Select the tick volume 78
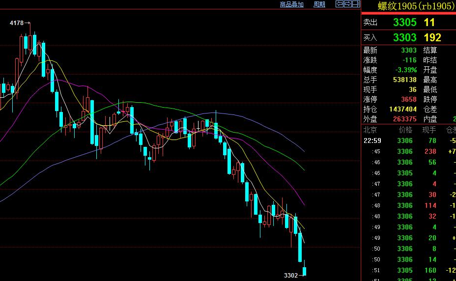 coord(432,141)
